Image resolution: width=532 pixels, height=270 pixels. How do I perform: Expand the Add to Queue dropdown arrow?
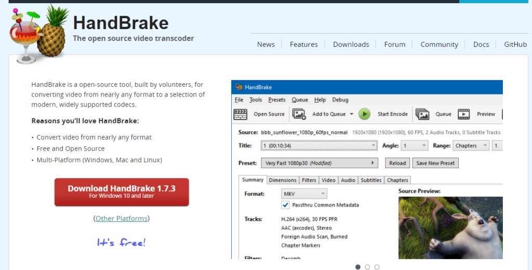[x=352, y=114]
